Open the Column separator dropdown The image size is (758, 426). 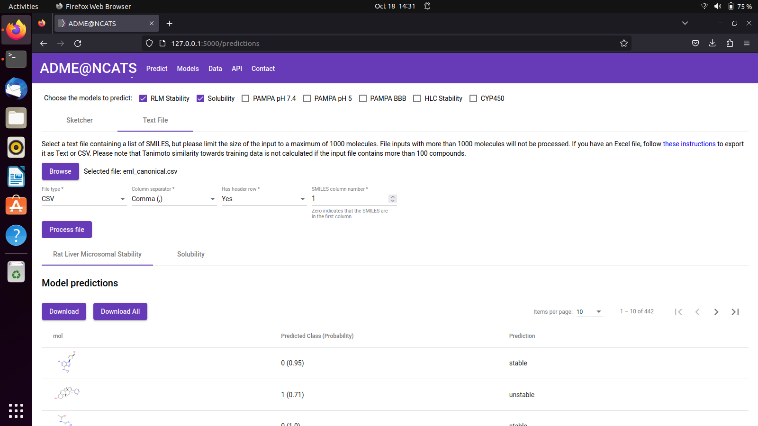(212, 199)
